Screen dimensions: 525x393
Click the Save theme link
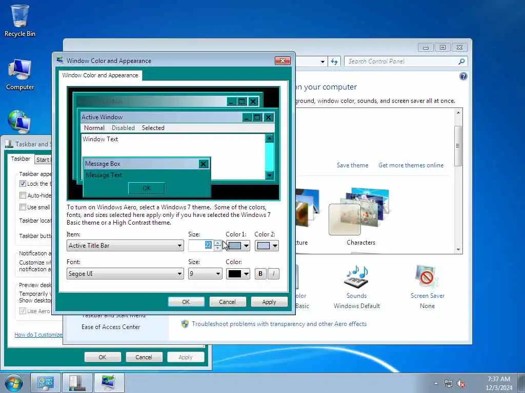(352, 165)
